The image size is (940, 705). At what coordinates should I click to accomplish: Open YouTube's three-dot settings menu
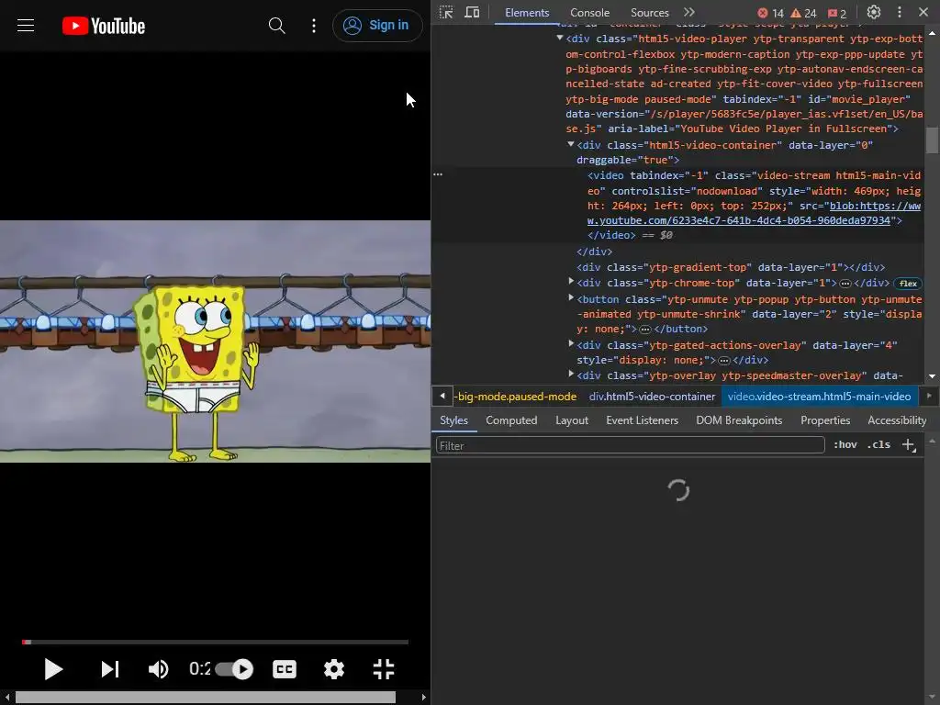coord(314,25)
